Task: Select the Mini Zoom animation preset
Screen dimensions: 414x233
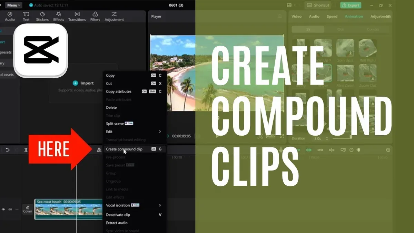Action: (345, 75)
